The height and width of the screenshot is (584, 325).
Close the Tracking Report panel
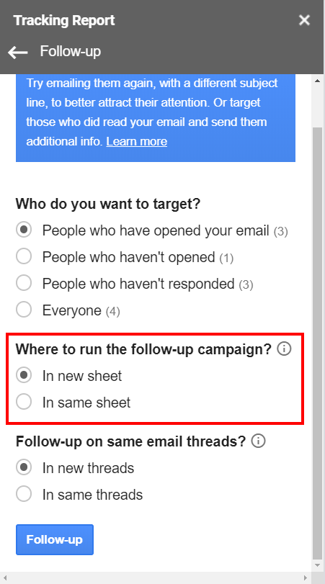coord(304,20)
